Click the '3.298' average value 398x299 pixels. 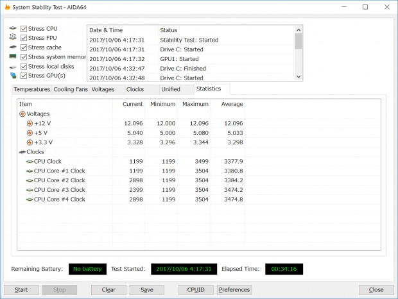pyautogui.click(x=235, y=142)
